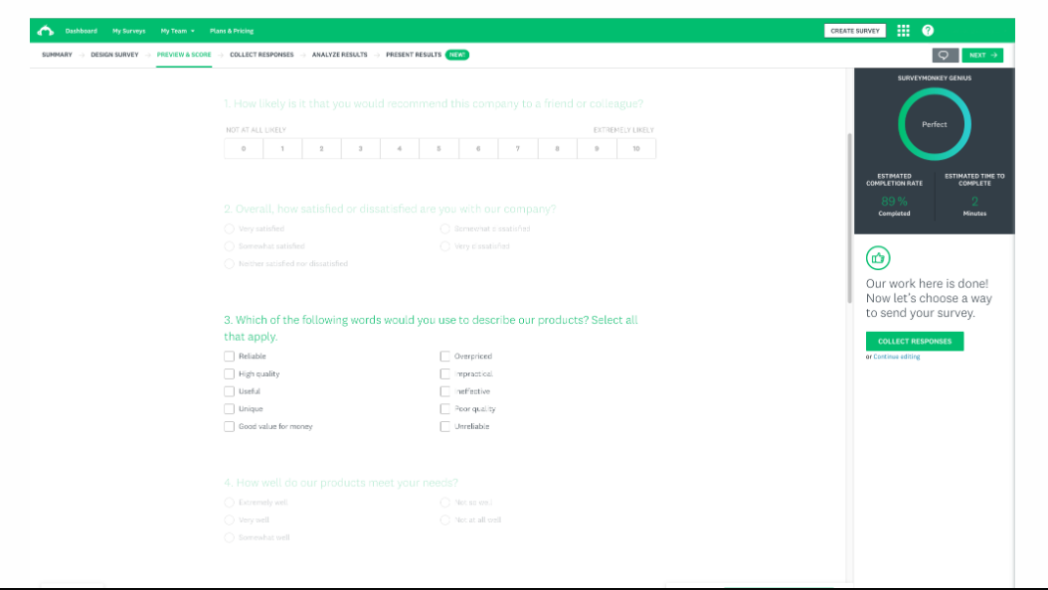Click the SurveyMonkey monkey logo
Image resolution: width=1048 pixels, height=590 pixels.
(x=46, y=30)
